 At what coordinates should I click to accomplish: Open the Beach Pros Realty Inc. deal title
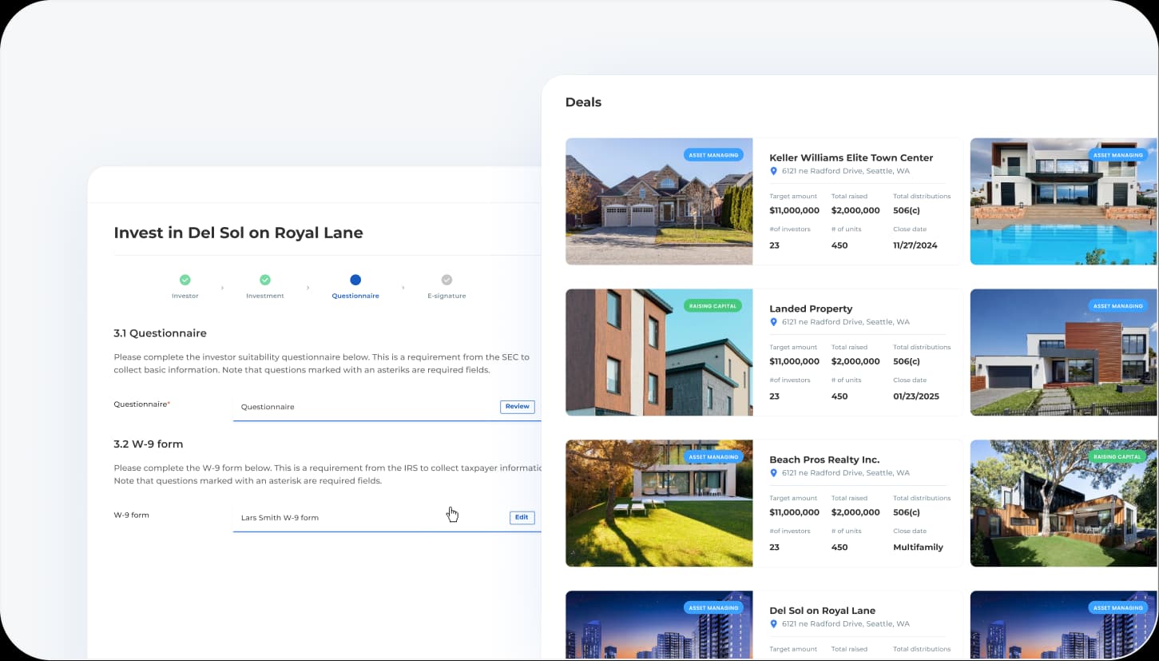824,460
